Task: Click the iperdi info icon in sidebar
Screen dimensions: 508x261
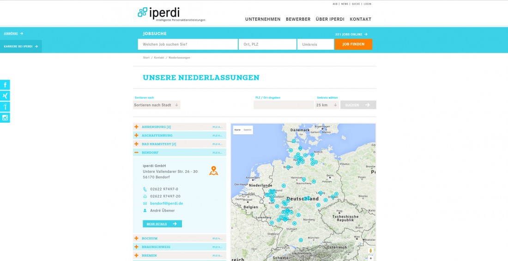Action: (5, 107)
